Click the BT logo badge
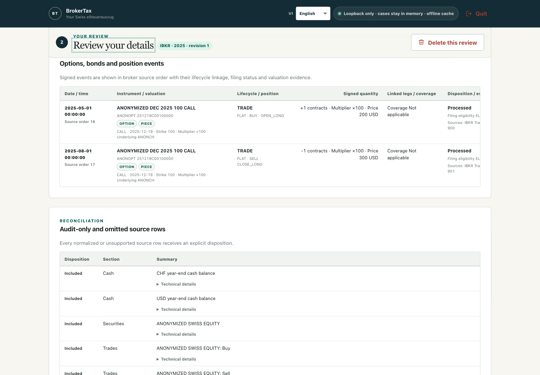 pyautogui.click(x=55, y=13)
